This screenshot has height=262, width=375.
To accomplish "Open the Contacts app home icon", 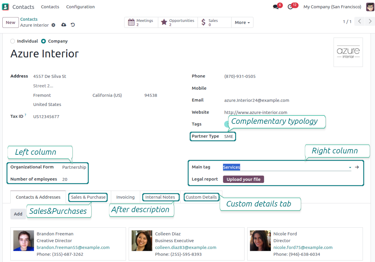I will pyautogui.click(x=5, y=7).
